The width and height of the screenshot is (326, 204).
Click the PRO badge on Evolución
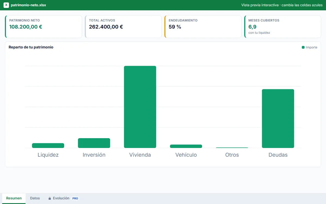pos(75,199)
